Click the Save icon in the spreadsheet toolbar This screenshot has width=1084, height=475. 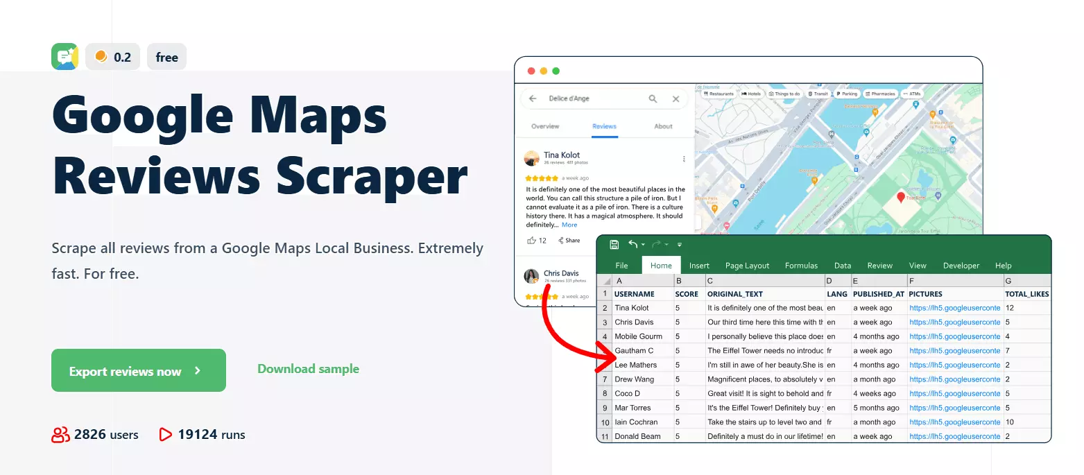coord(614,244)
